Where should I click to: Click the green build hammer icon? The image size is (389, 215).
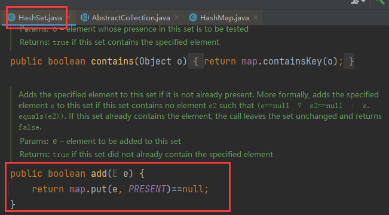[x=381, y=2]
